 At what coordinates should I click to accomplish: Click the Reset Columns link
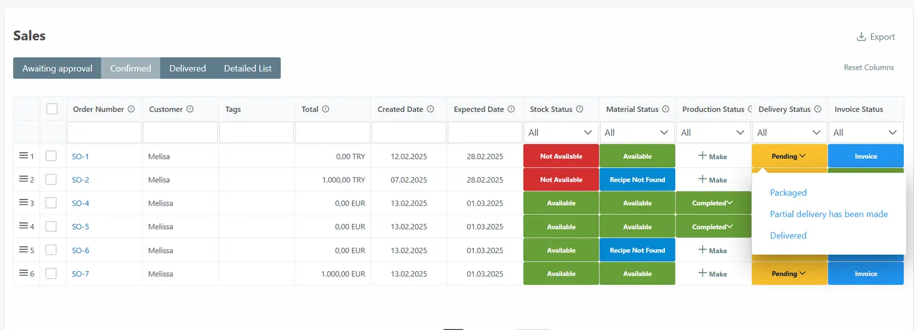coord(869,67)
